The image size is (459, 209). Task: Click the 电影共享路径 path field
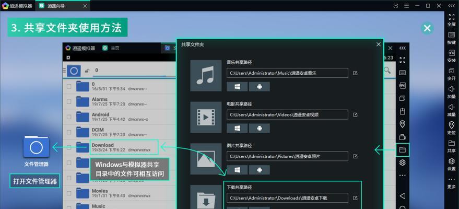(287, 114)
